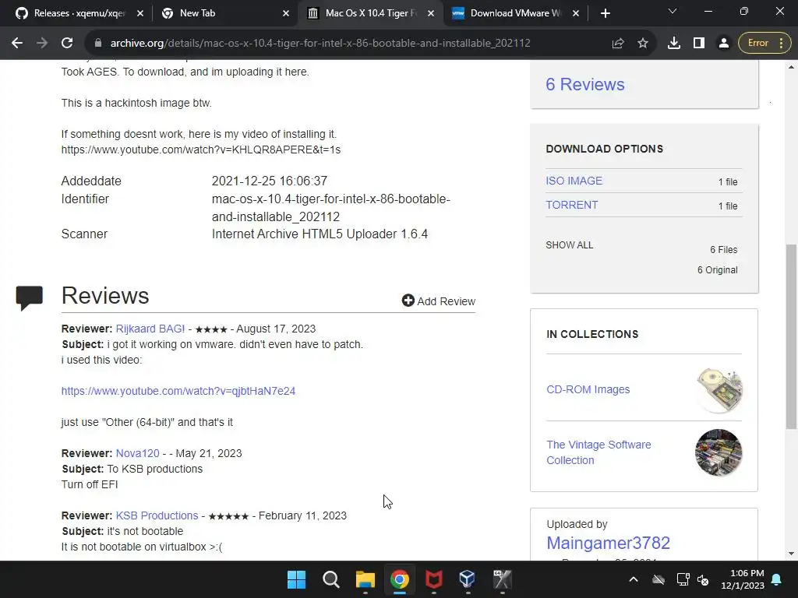Open VirtualBox from the taskbar
Screen dimensions: 798x598
point(468,579)
